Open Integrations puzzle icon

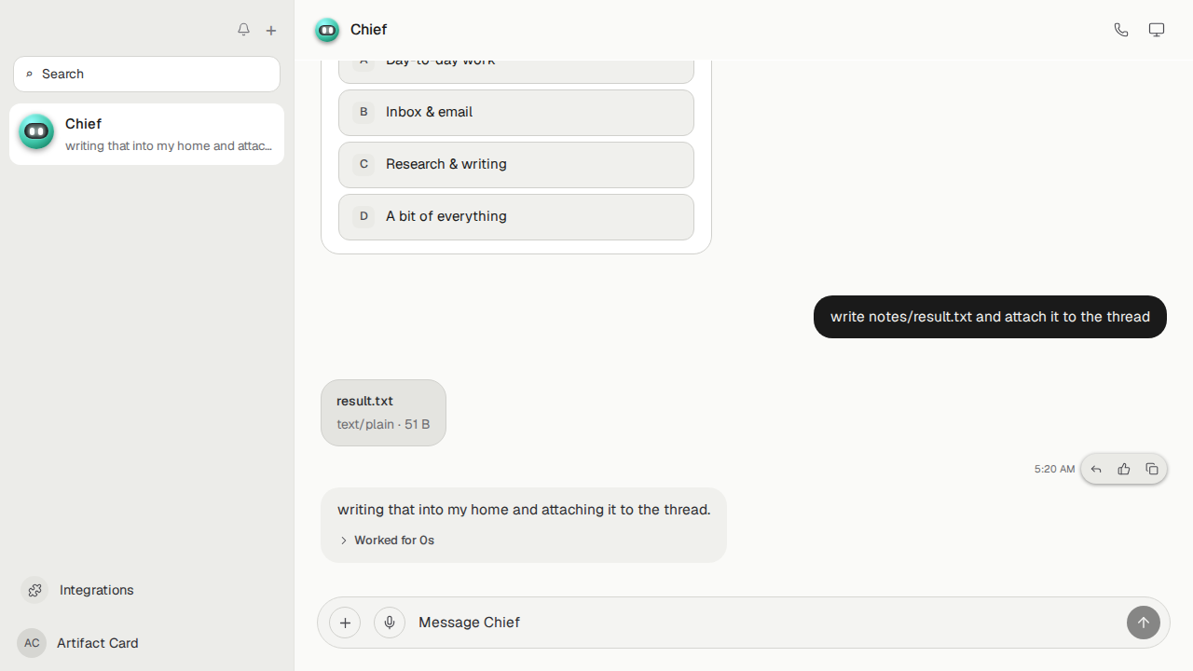tap(34, 590)
